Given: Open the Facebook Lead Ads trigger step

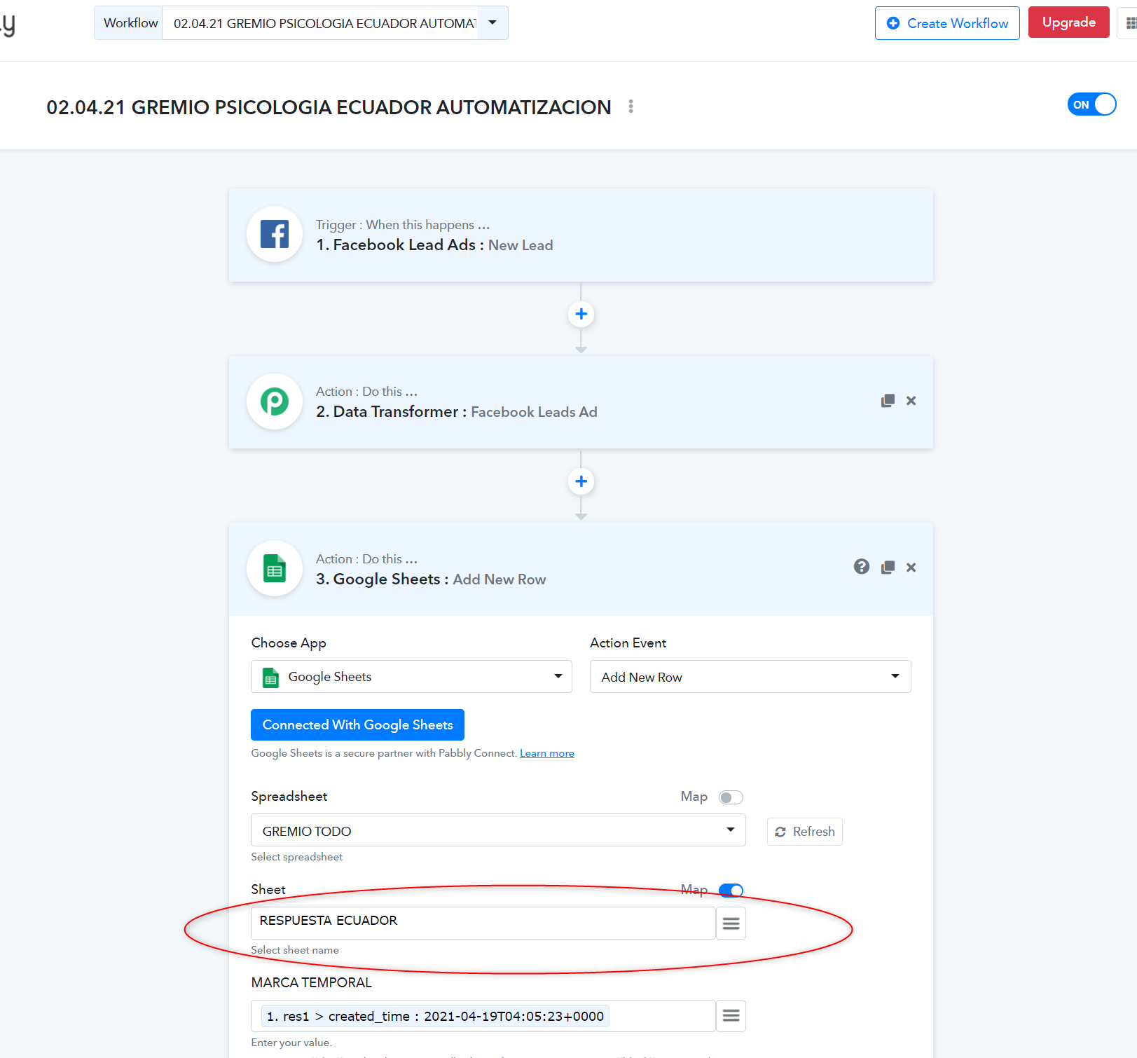Looking at the screenshot, I should (581, 235).
